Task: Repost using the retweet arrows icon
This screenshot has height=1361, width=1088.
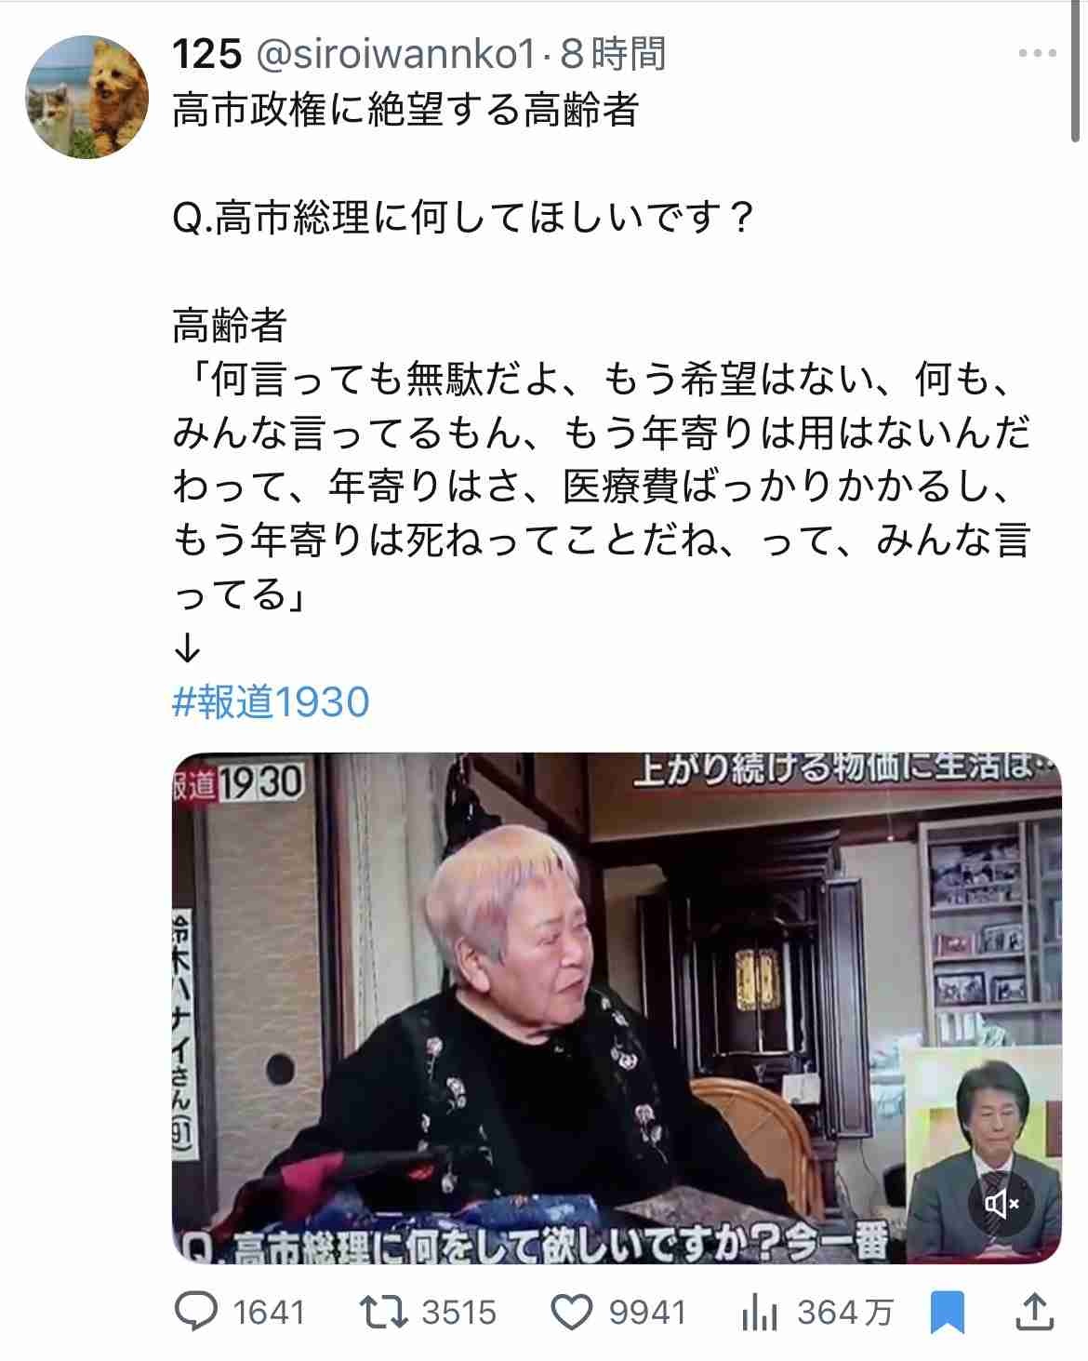Action: point(383,1313)
